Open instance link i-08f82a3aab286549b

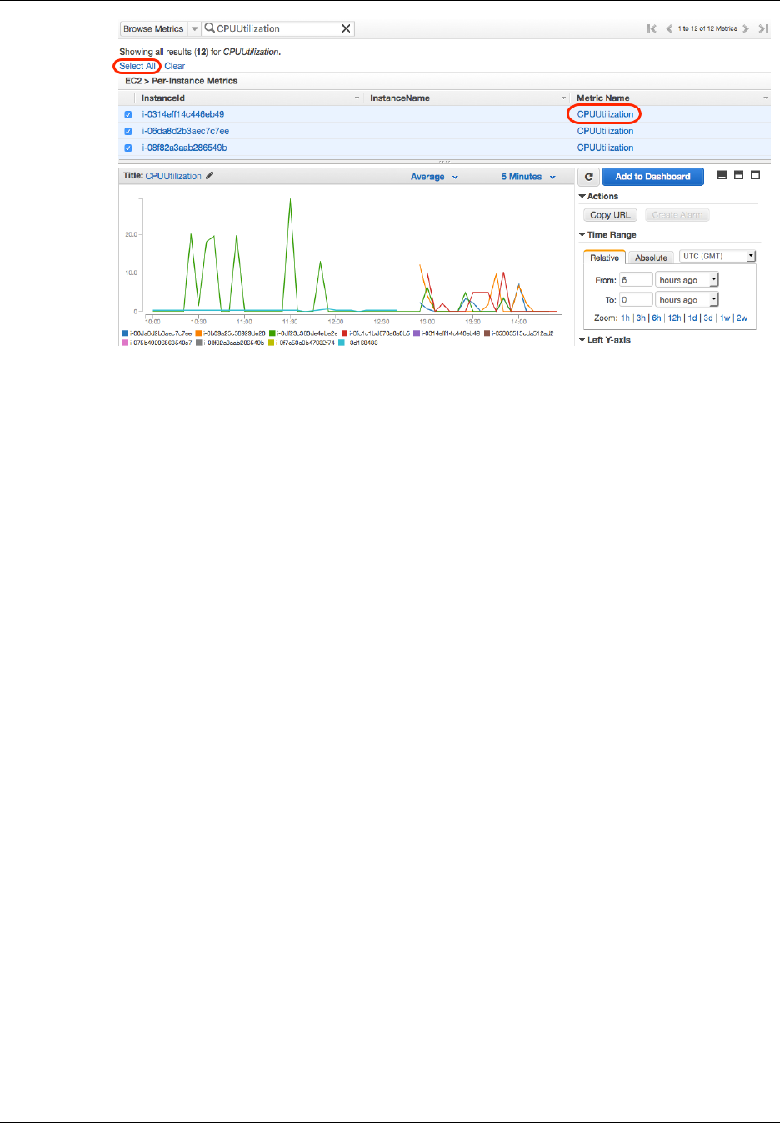pos(184,148)
